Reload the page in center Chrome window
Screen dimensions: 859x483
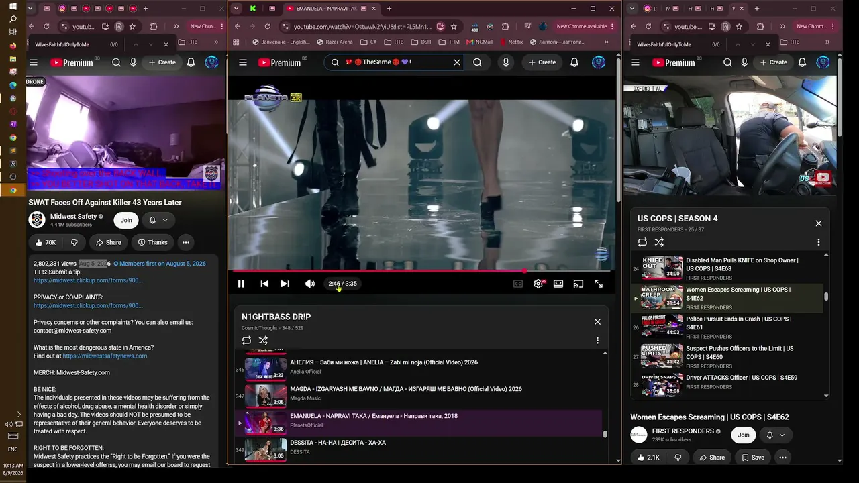(267, 27)
